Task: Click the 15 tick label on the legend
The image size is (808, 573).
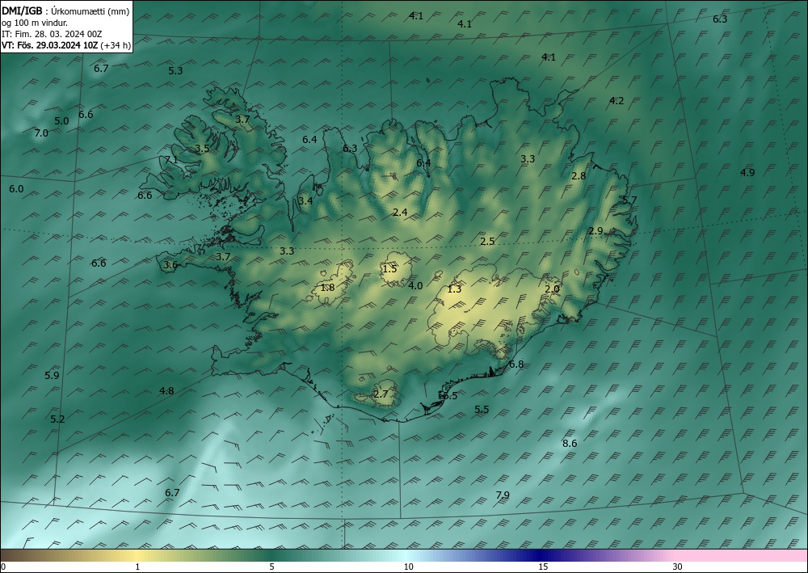Action: pyautogui.click(x=543, y=567)
